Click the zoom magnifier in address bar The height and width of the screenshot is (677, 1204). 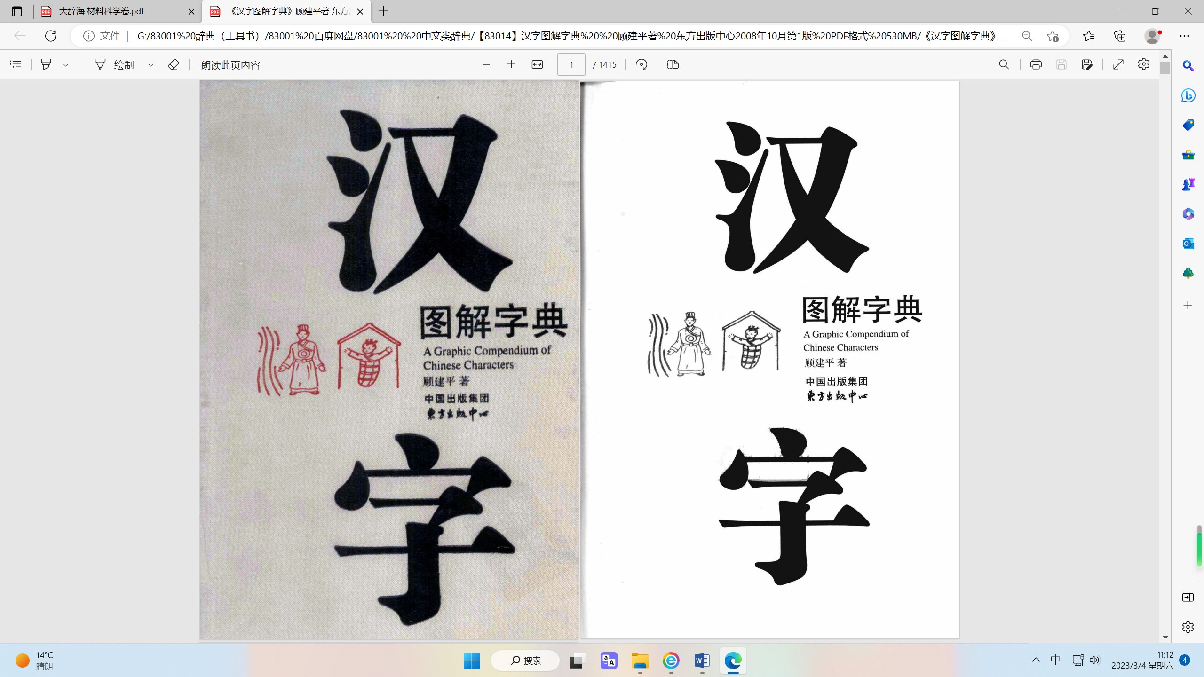(x=1027, y=36)
